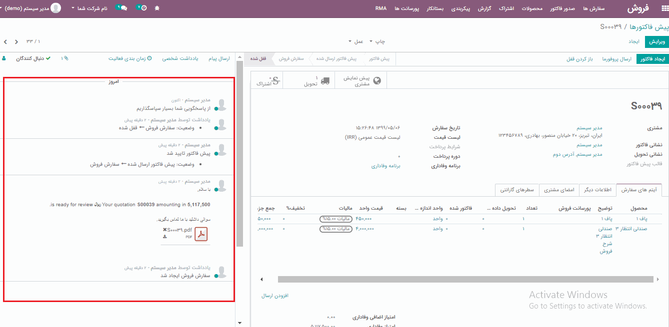
Task: Delete the S00039.pdf attachment with X icon
Action: tap(165, 230)
